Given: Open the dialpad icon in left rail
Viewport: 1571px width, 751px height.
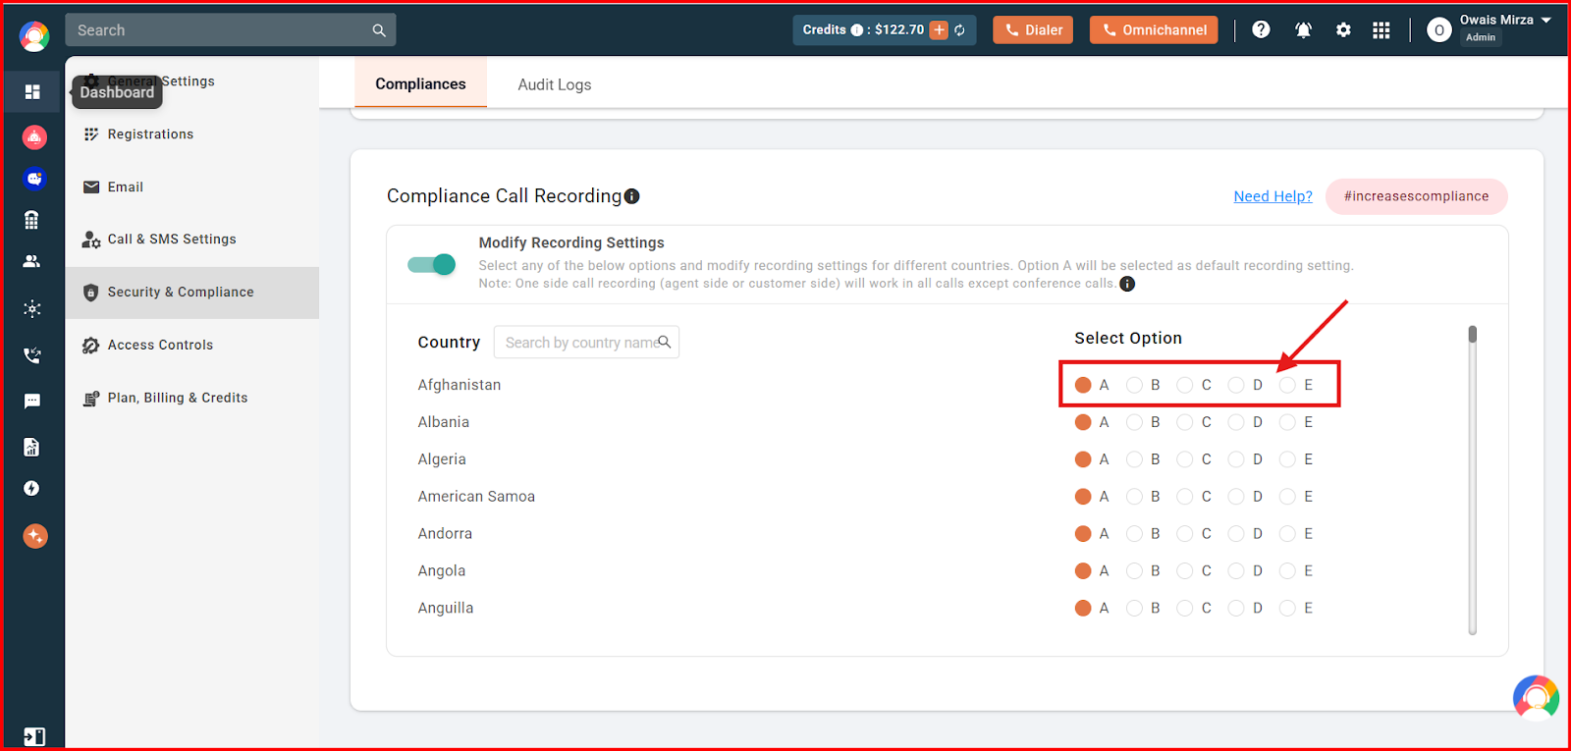Looking at the screenshot, I should [31, 220].
